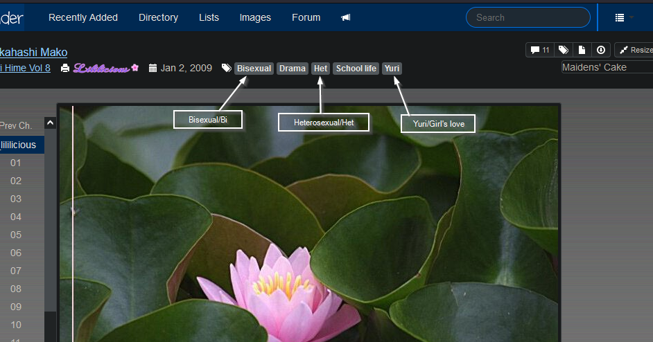
Task: Open the list view dropdown menu
Action: (x=624, y=17)
